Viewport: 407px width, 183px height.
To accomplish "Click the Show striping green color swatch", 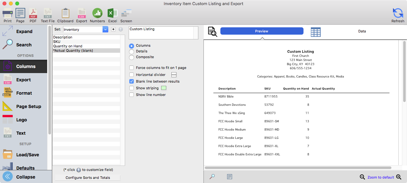I will [164, 88].
